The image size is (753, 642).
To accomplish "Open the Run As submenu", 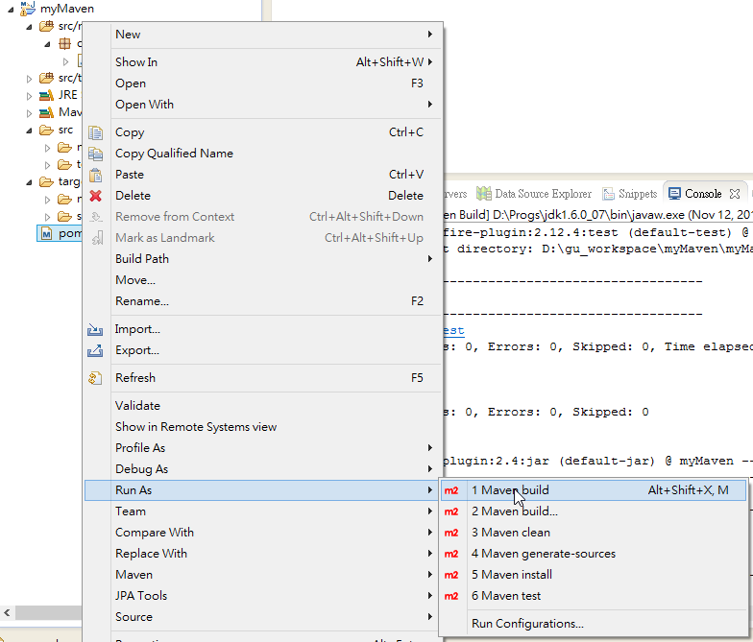I will (263, 490).
